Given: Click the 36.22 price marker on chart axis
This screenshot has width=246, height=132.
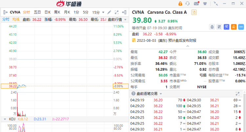Looking at the screenshot, I should pyautogui.click(x=9, y=86).
